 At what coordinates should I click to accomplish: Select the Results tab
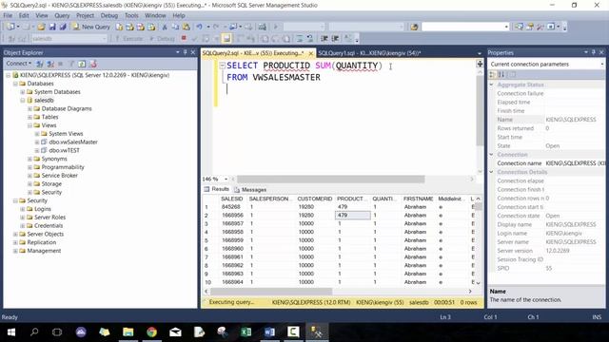click(x=217, y=189)
